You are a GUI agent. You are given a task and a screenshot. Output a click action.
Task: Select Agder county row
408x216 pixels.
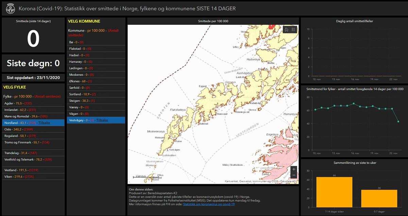tap(18, 103)
